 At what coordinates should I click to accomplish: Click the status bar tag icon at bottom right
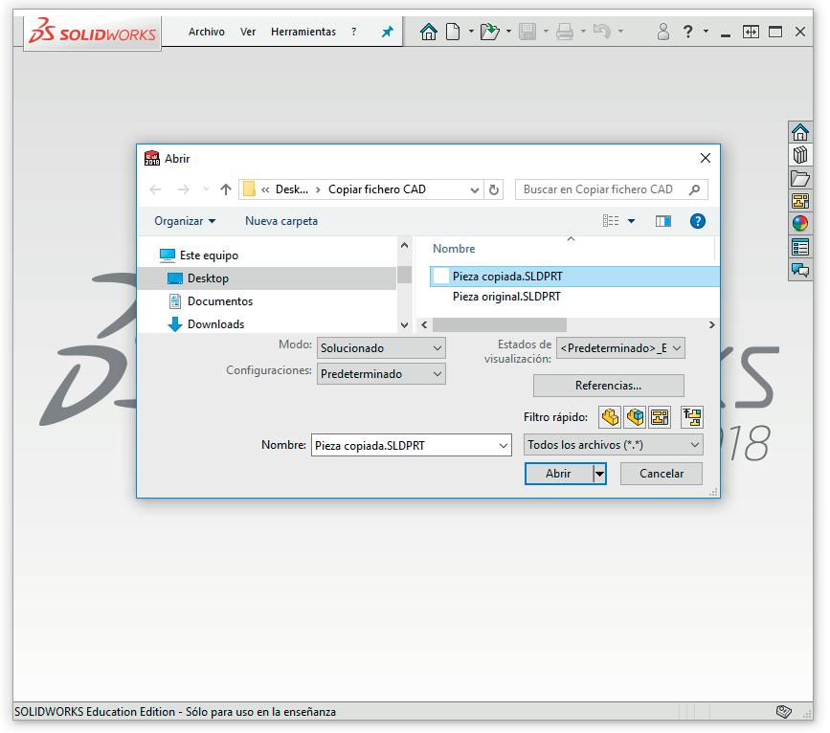[x=783, y=711]
